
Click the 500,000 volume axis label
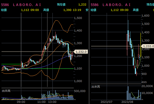click(x=80, y=91)
